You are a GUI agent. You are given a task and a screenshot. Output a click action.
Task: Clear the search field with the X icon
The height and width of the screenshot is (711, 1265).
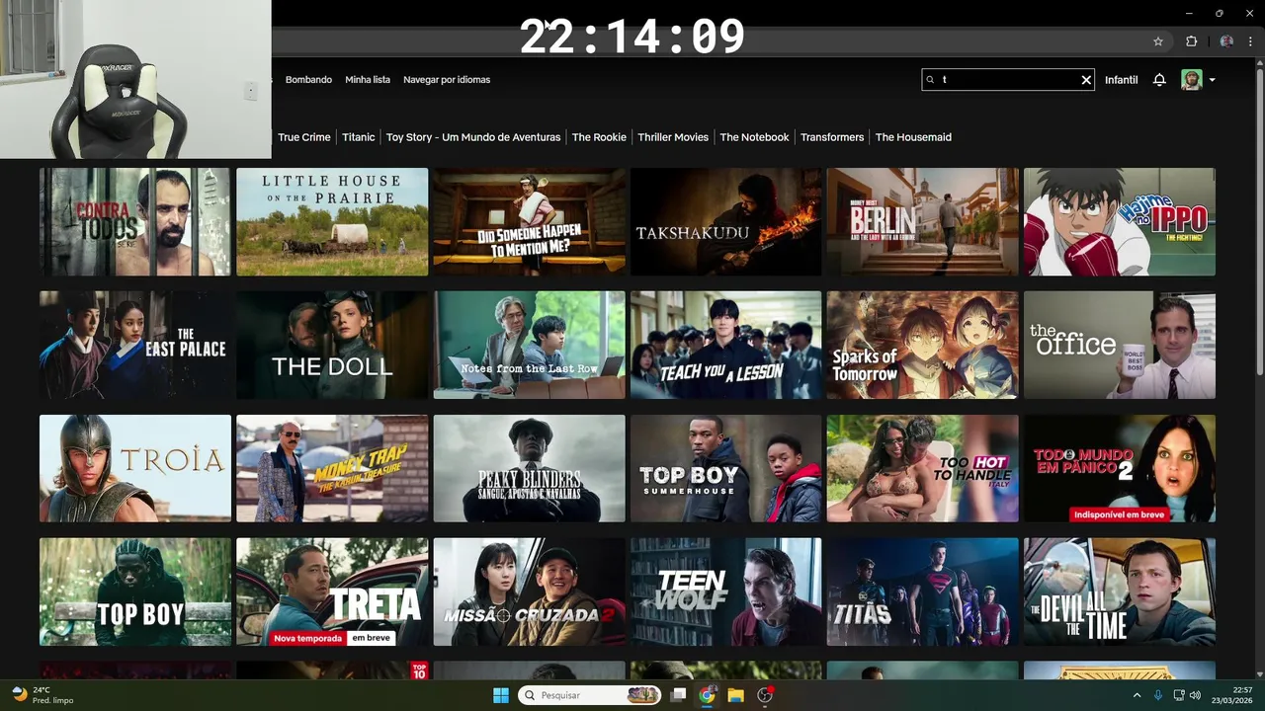(1086, 80)
